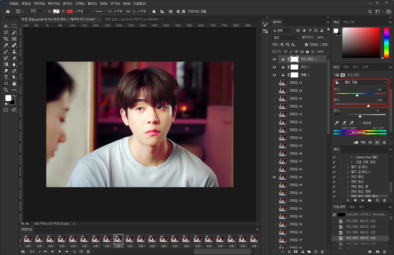Viewport: 394px width, 255px height.
Task: Switch to the 채널 tab
Action: 352,207
